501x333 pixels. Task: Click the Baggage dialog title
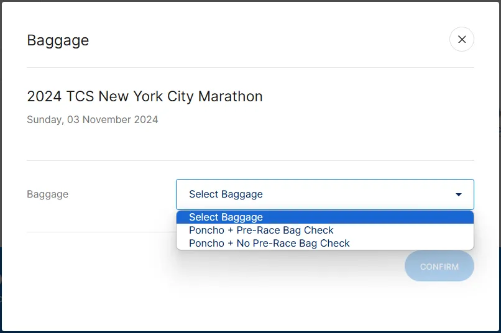tap(58, 40)
